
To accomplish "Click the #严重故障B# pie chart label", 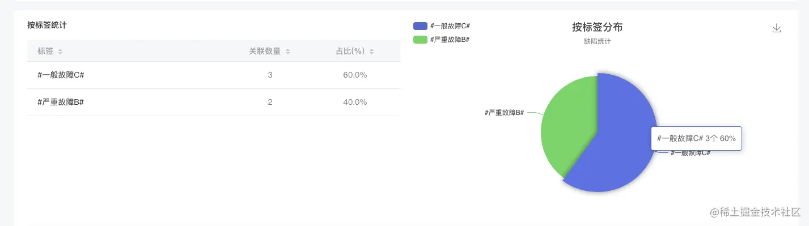I will coord(504,113).
